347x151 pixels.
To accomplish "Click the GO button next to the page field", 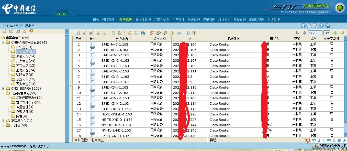I will [327, 33].
